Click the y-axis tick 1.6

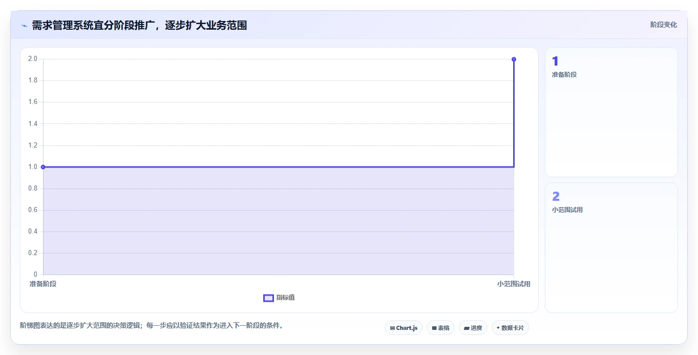pyautogui.click(x=33, y=102)
